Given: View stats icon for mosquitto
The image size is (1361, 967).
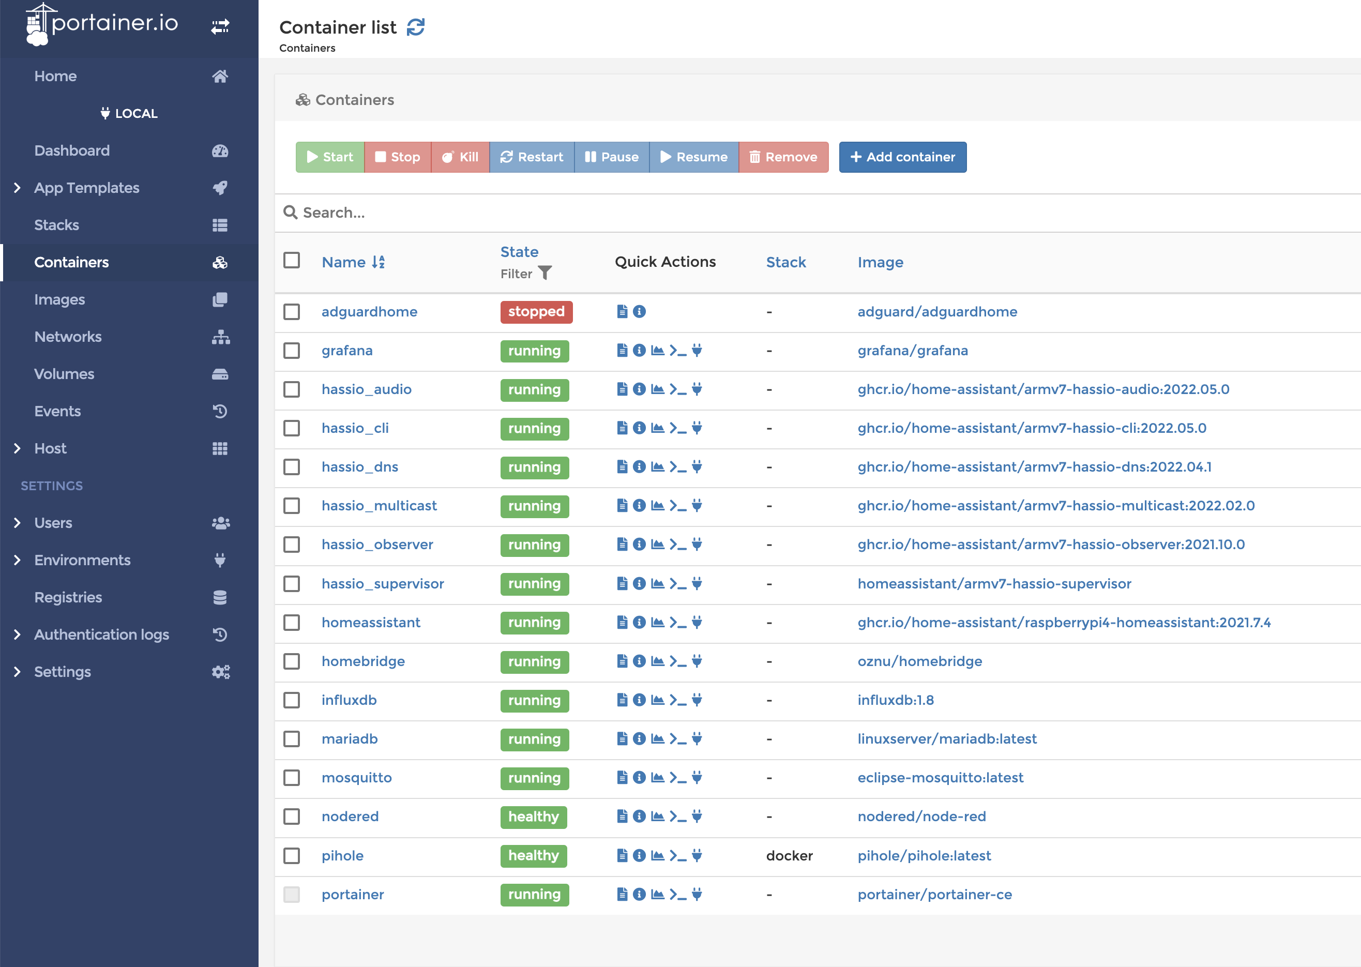Looking at the screenshot, I should pos(657,777).
